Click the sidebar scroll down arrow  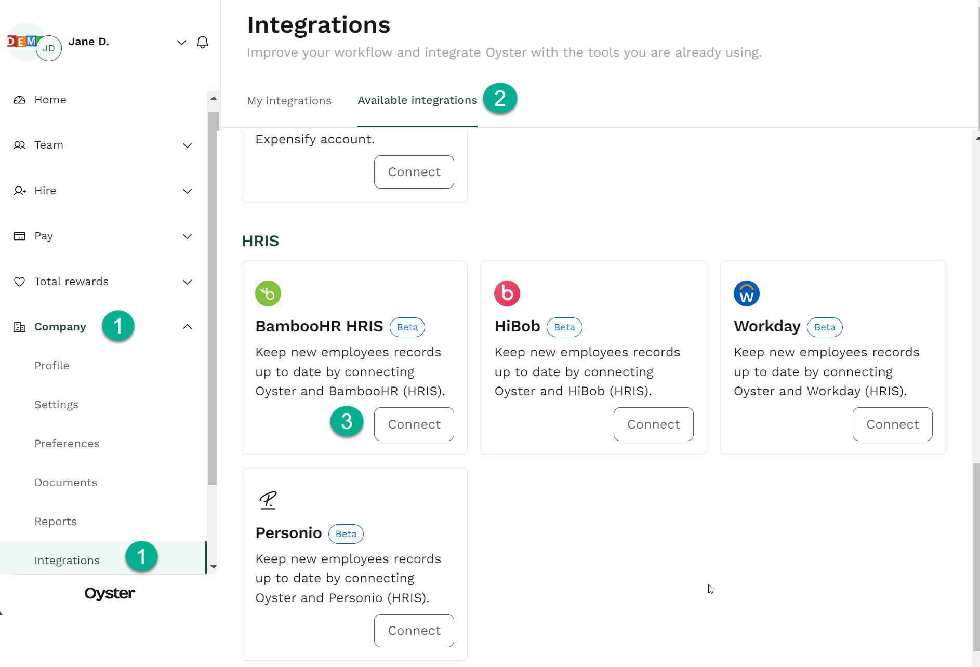(x=213, y=567)
